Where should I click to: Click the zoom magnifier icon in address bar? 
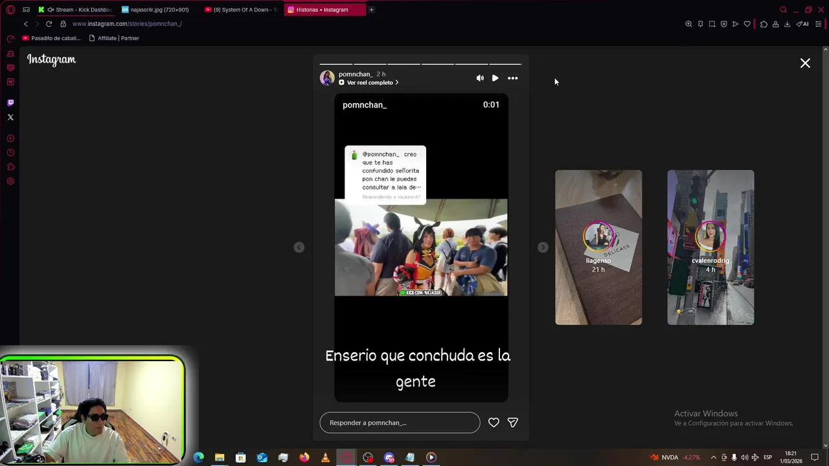[x=688, y=24]
